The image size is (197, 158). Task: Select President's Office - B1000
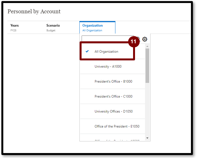point(113,81)
